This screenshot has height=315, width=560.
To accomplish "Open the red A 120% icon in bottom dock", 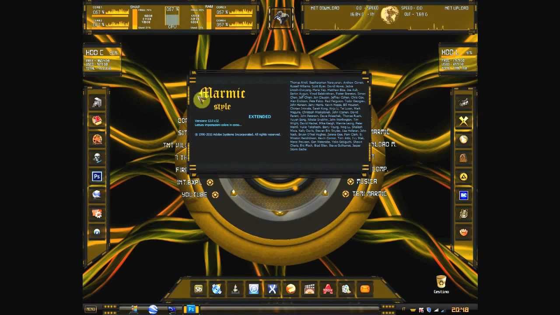I will click(328, 289).
